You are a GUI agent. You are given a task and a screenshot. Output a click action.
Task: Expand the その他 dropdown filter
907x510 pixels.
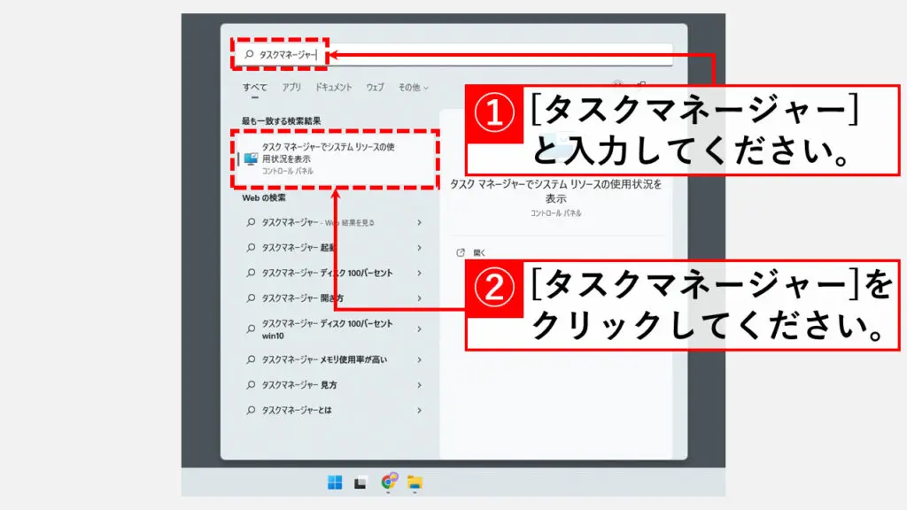(413, 88)
